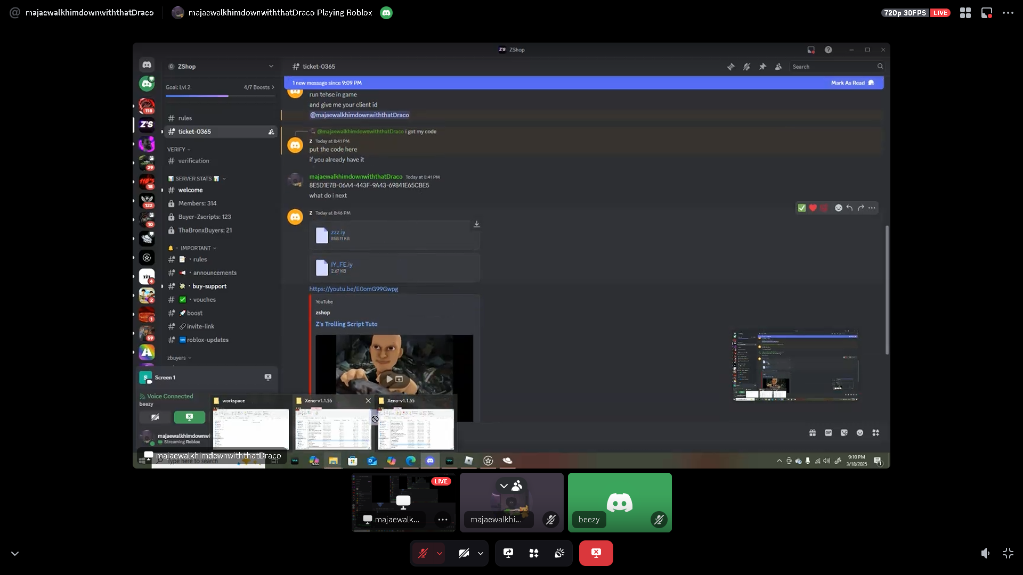The image size is (1023, 575).
Task: Open the inbox icon in ZShop title bar
Action: [x=811, y=50]
